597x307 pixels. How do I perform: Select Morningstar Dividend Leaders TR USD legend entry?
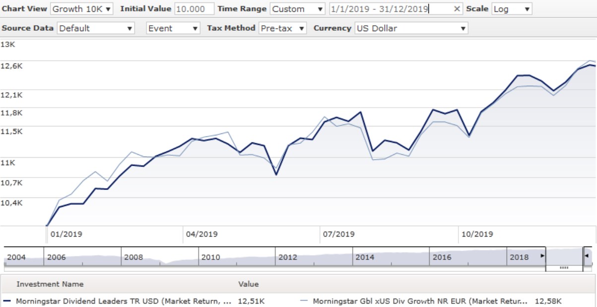coord(123,301)
